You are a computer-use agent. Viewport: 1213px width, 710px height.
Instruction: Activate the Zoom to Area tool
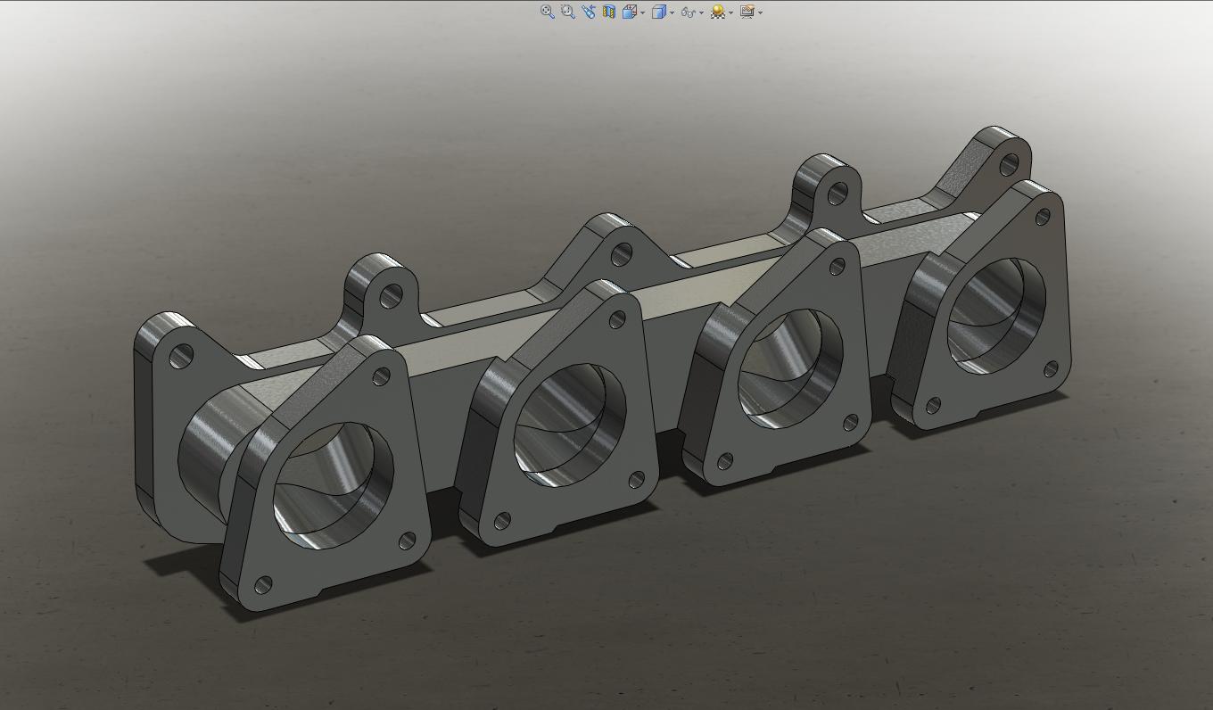point(567,12)
